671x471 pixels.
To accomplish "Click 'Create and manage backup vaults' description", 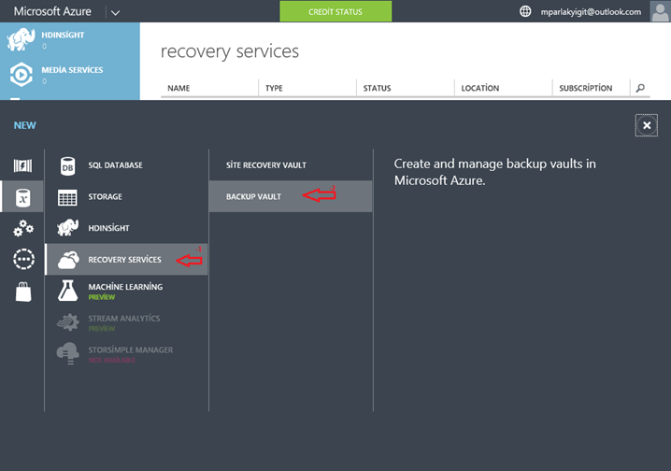I will coord(494,172).
